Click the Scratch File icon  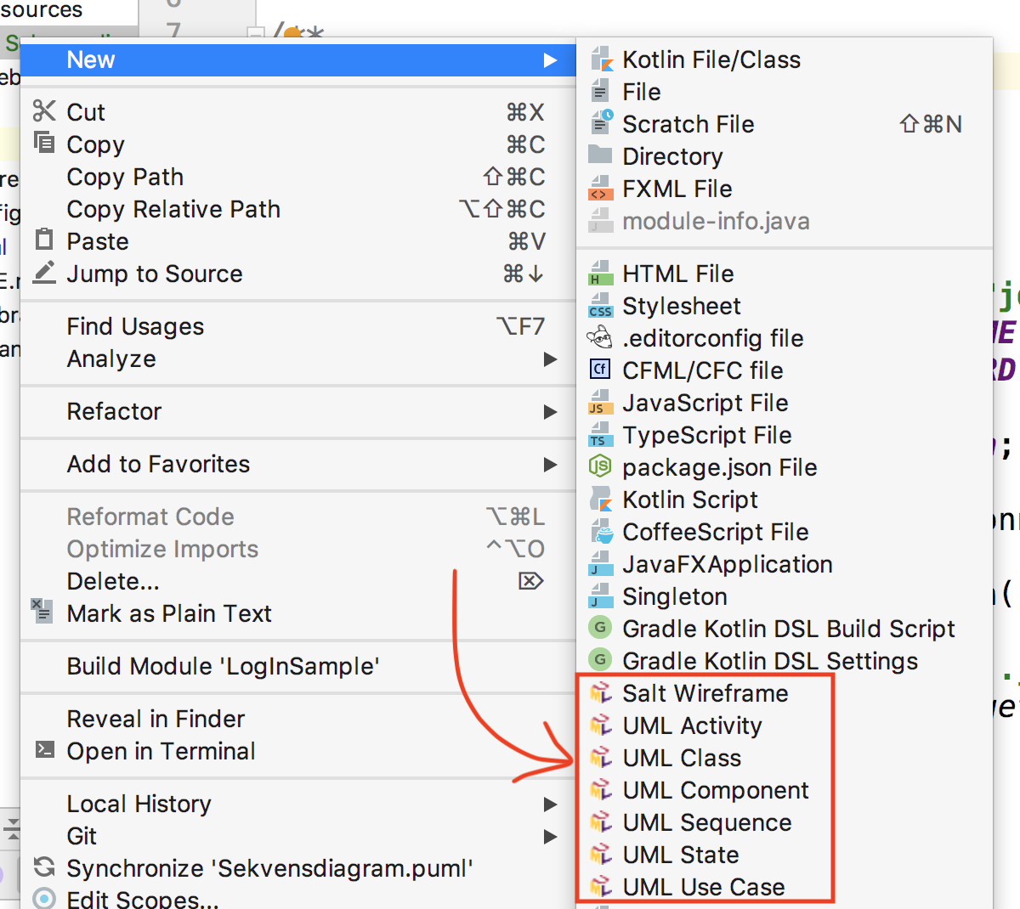601,124
